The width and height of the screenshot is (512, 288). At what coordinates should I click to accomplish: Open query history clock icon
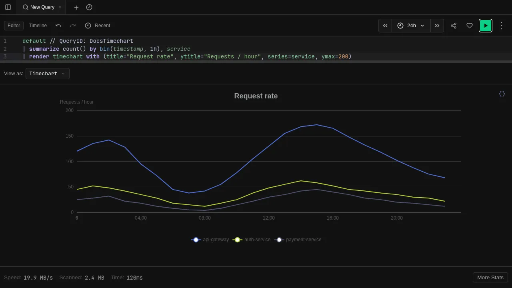pos(89,7)
